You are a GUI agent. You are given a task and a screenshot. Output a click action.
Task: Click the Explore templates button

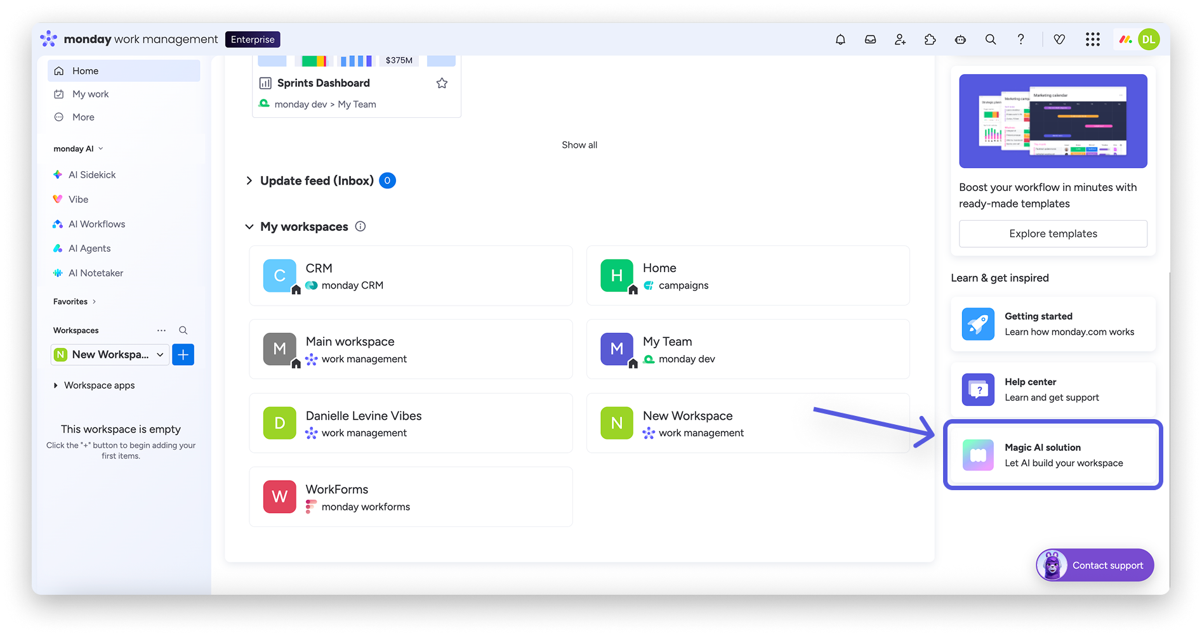(x=1053, y=234)
